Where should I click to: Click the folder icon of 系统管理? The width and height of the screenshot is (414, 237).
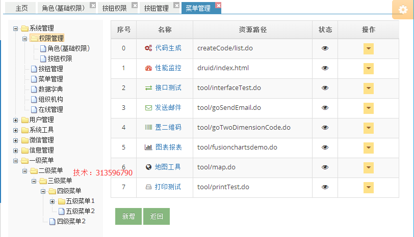point(25,28)
